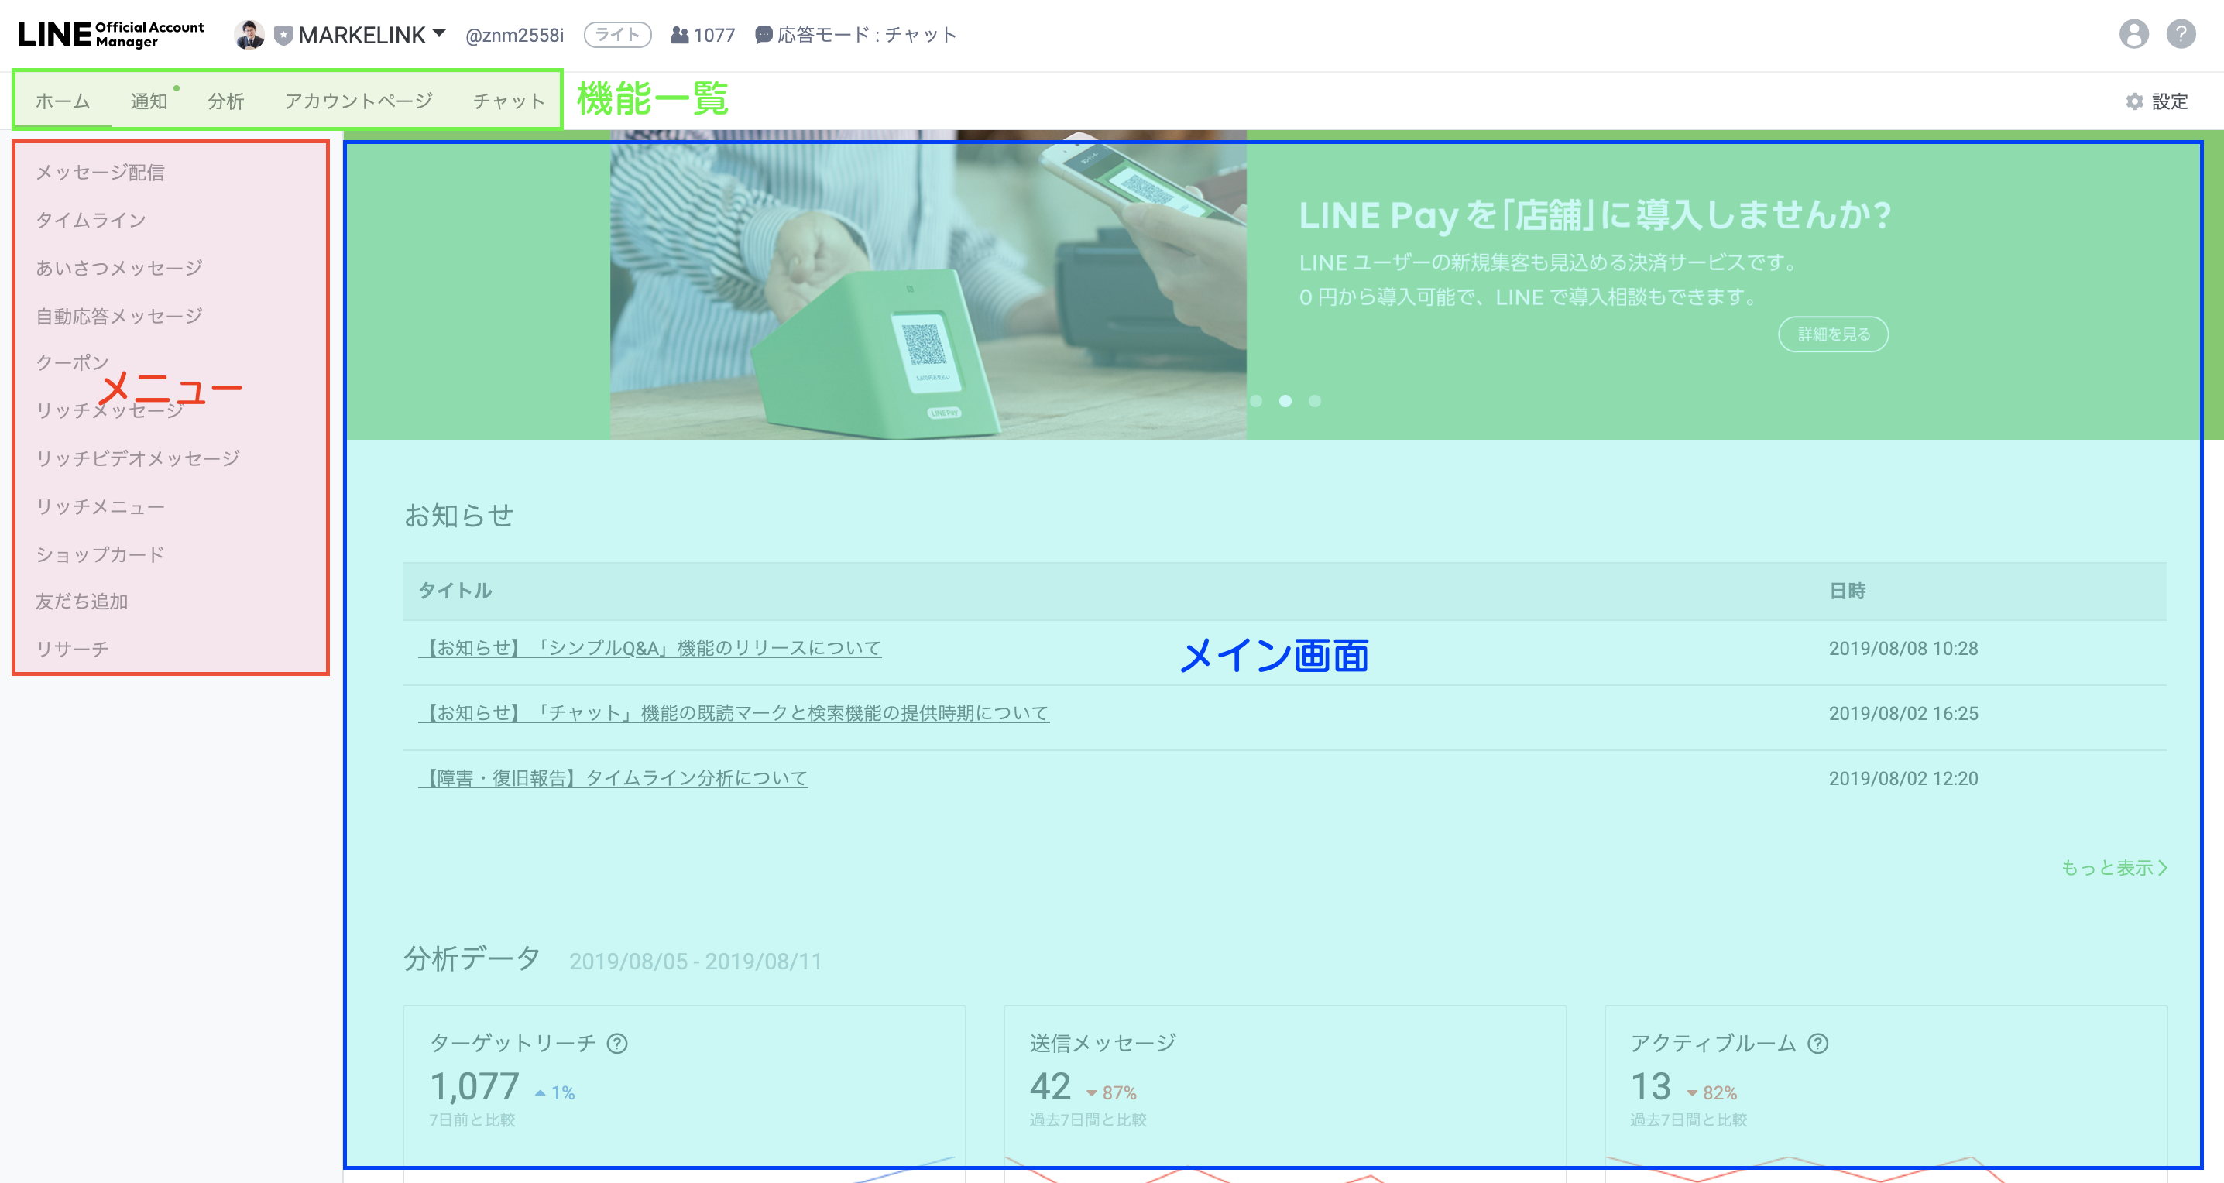Click the 日時 column header
Image resolution: width=2224 pixels, height=1183 pixels.
point(1848,591)
